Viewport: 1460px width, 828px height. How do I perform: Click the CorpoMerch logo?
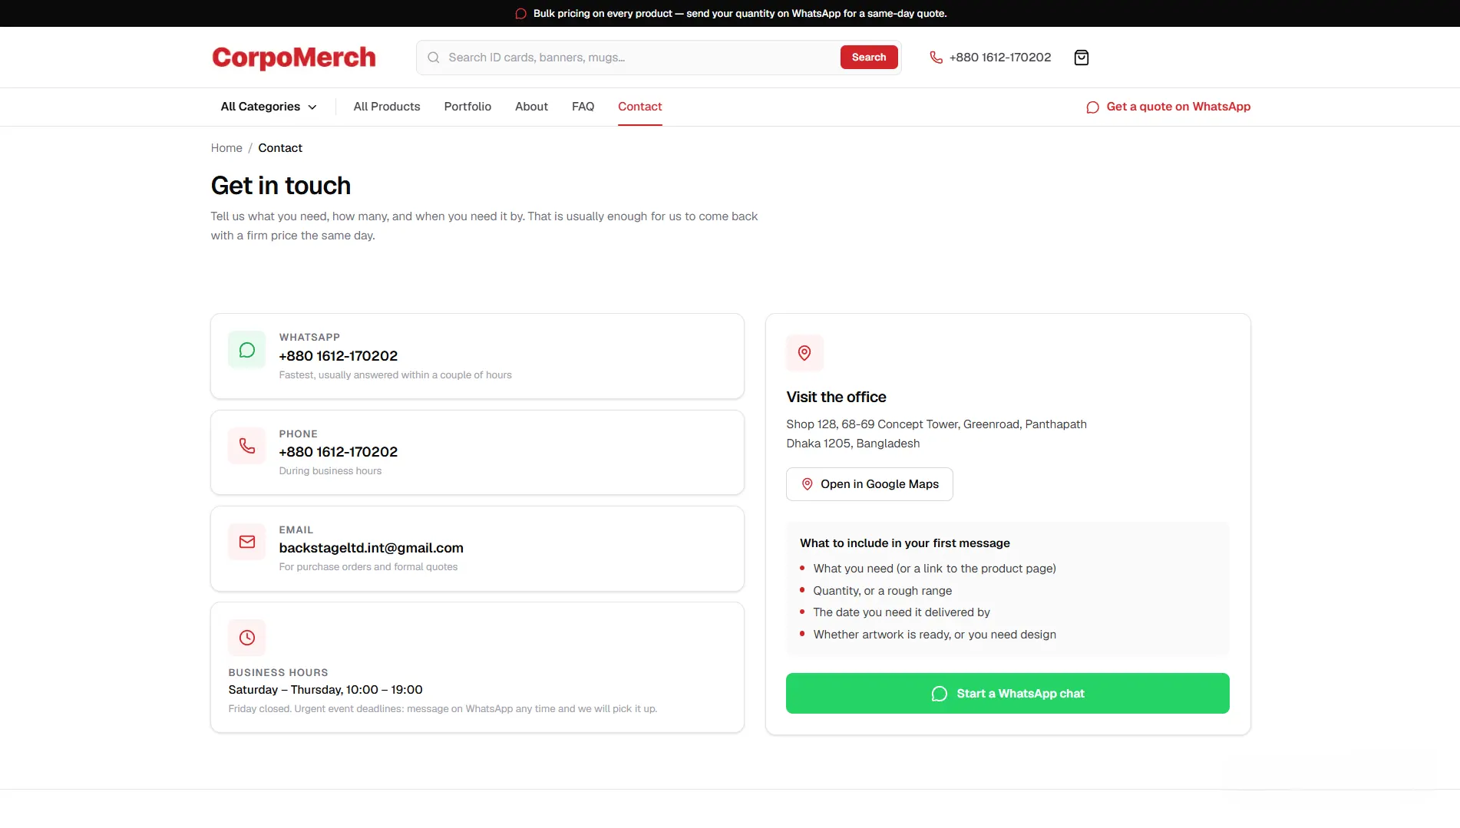click(x=294, y=58)
